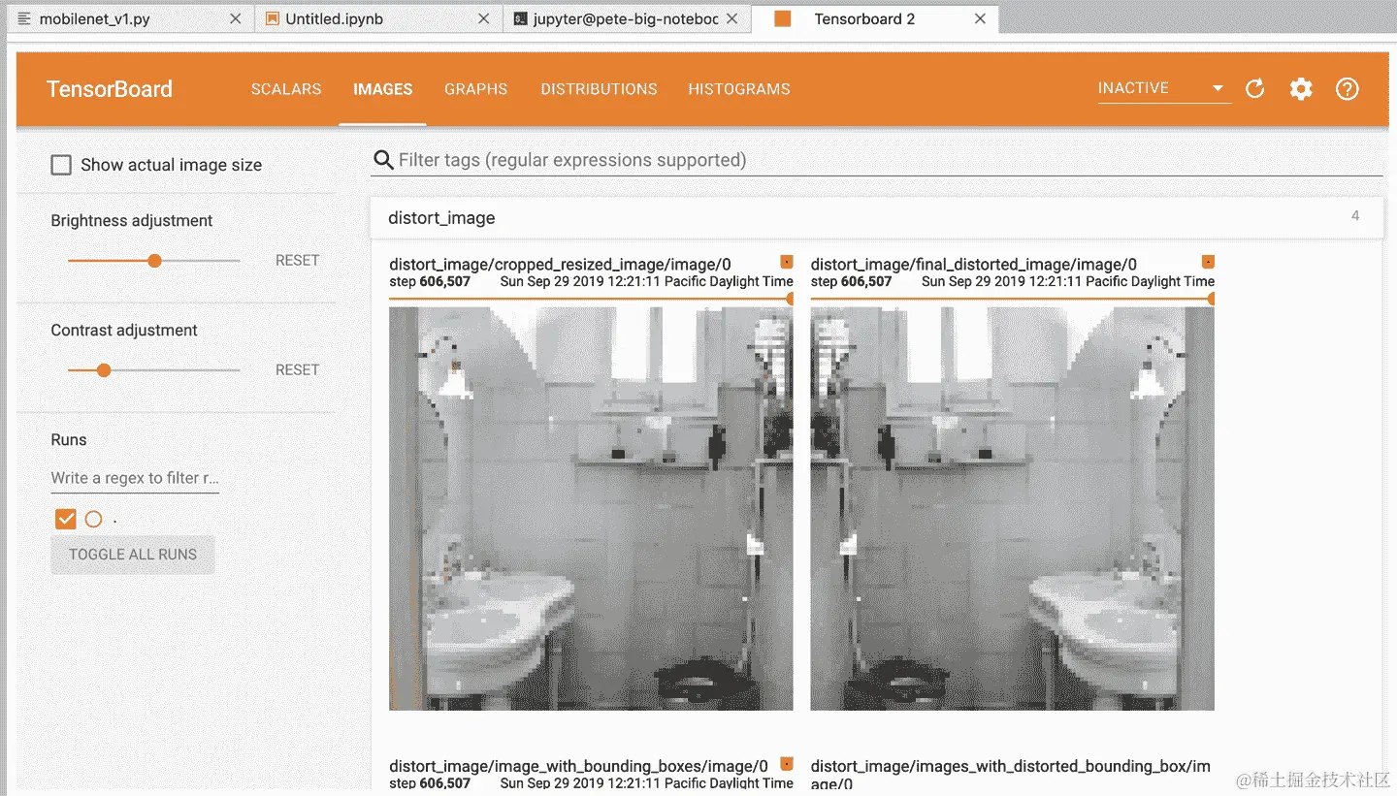The width and height of the screenshot is (1397, 796).
Task: Click the brightness adjustment slider handle
Action: click(154, 261)
